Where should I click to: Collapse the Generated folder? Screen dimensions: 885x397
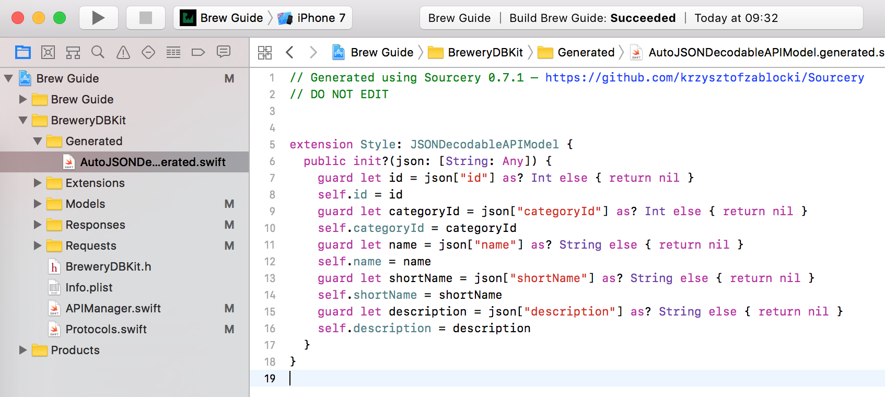coord(38,141)
